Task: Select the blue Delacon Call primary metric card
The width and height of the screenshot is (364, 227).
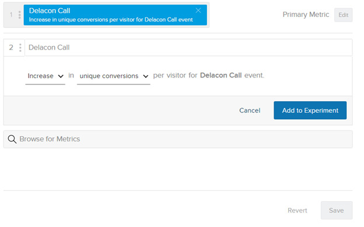Action: [115, 15]
